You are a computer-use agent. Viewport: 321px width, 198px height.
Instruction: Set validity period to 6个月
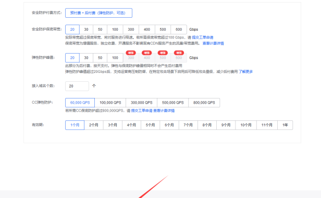point(169,125)
